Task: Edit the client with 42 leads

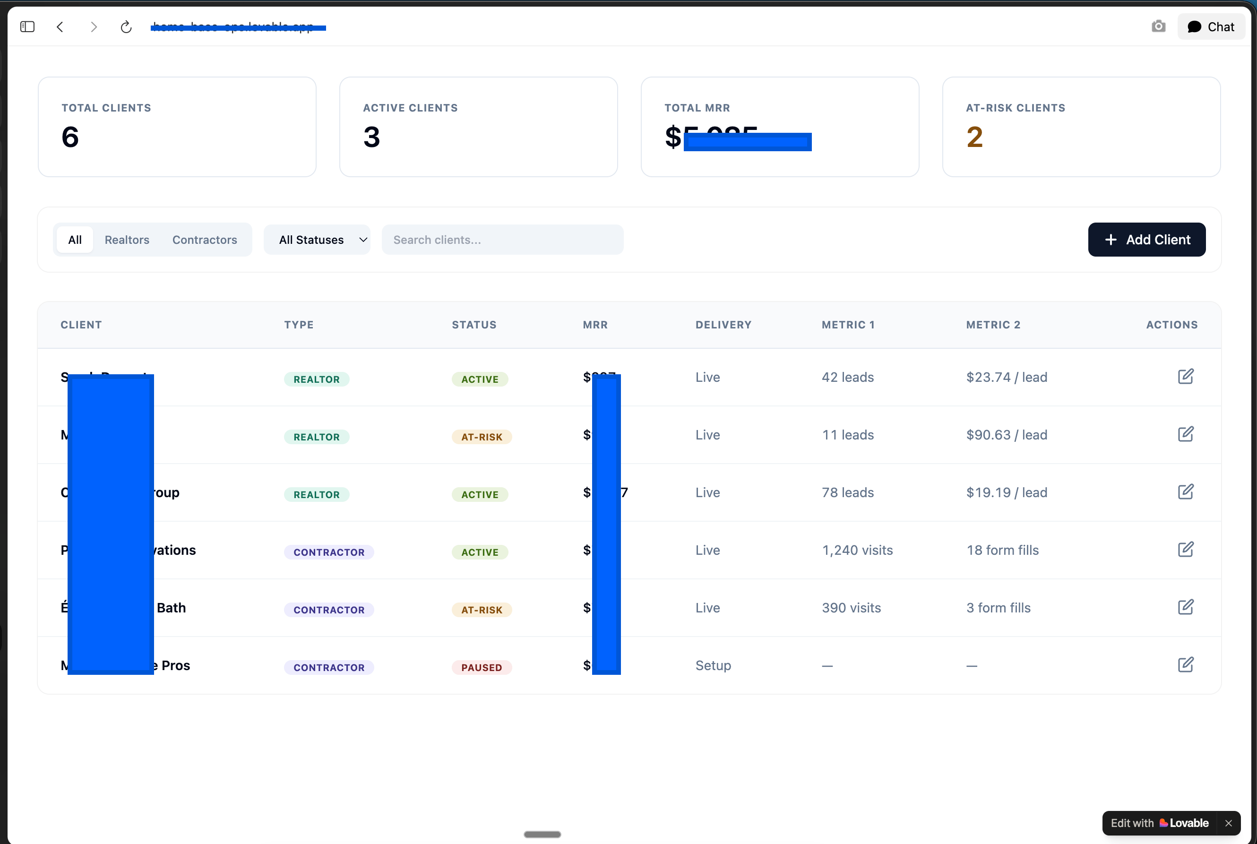Action: coord(1186,376)
